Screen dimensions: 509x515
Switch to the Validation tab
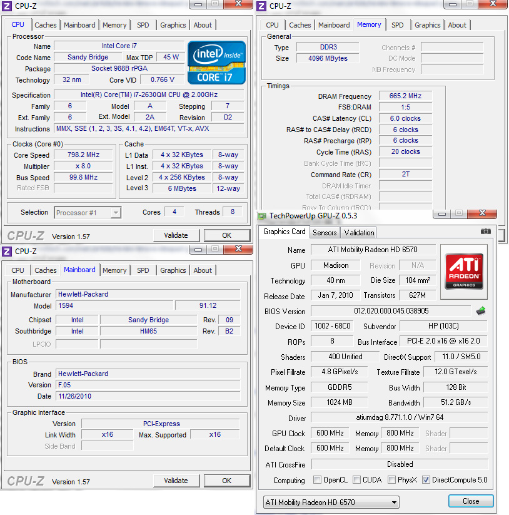pyautogui.click(x=358, y=232)
